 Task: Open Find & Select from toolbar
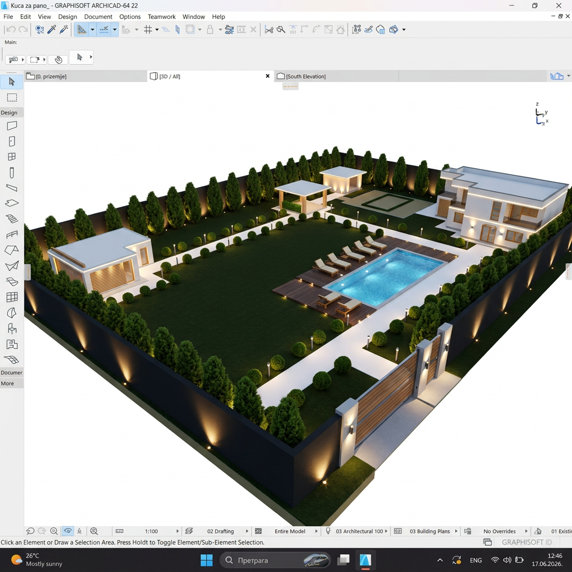coord(40,30)
